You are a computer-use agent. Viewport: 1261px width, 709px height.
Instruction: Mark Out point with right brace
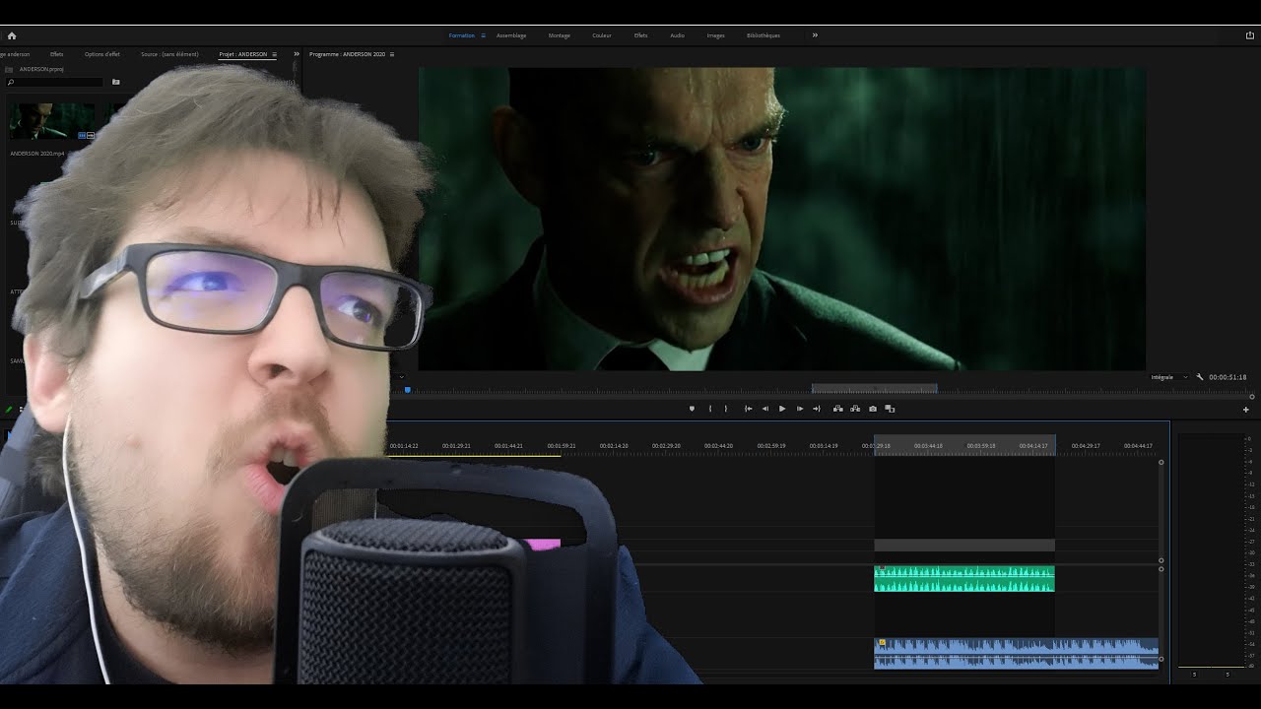click(x=726, y=409)
